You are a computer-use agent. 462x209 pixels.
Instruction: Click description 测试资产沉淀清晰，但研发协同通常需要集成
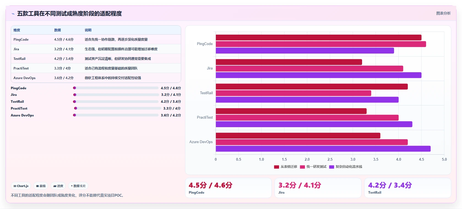[x=118, y=59]
